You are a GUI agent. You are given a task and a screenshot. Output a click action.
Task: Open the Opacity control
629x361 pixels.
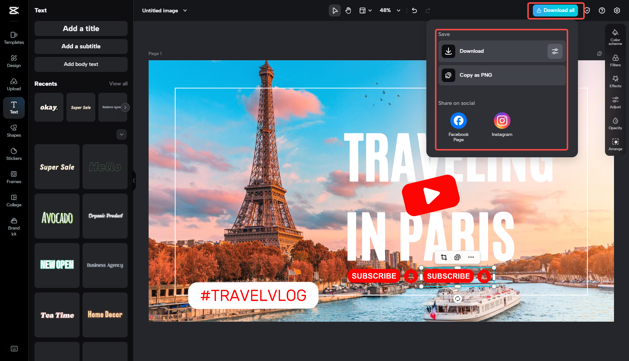point(615,123)
